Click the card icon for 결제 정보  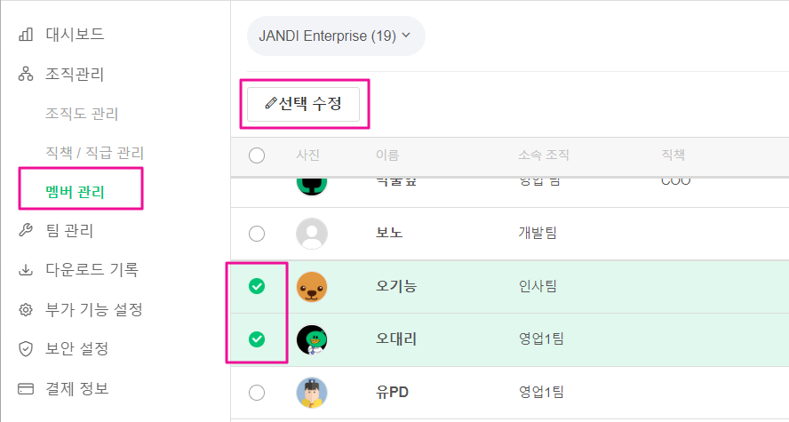(x=26, y=389)
